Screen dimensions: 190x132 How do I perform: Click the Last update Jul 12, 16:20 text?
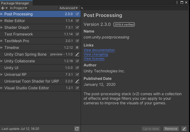coord(20,129)
